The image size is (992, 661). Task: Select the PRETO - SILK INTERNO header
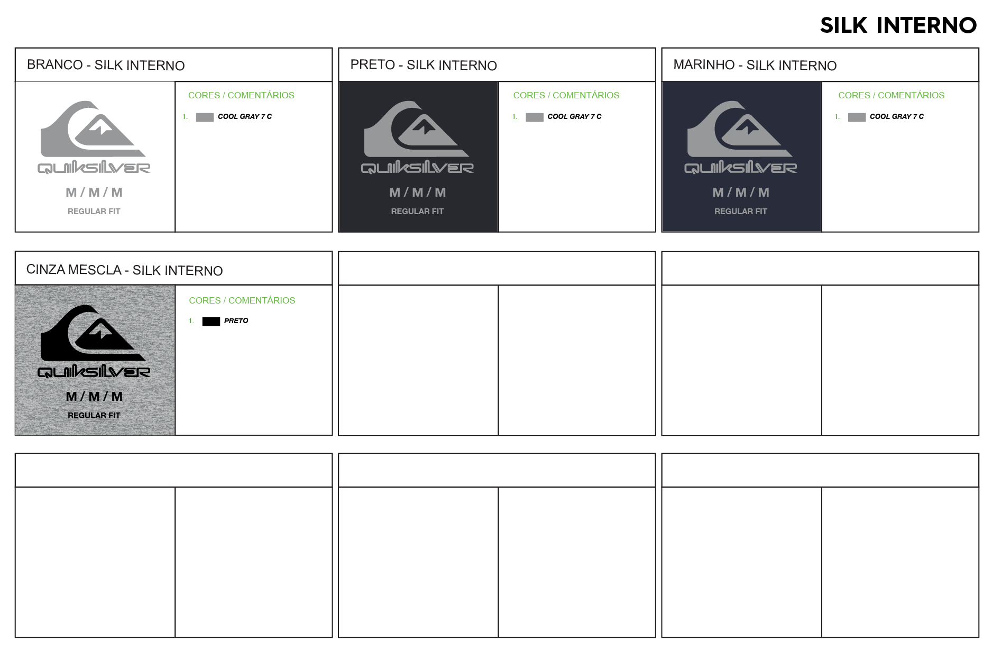(424, 65)
